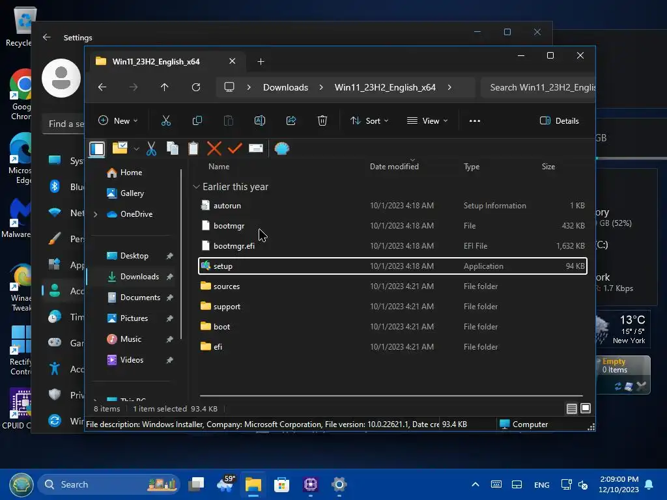Image resolution: width=667 pixels, height=500 pixels.
Task: Refresh the current folder view
Action: (x=195, y=87)
